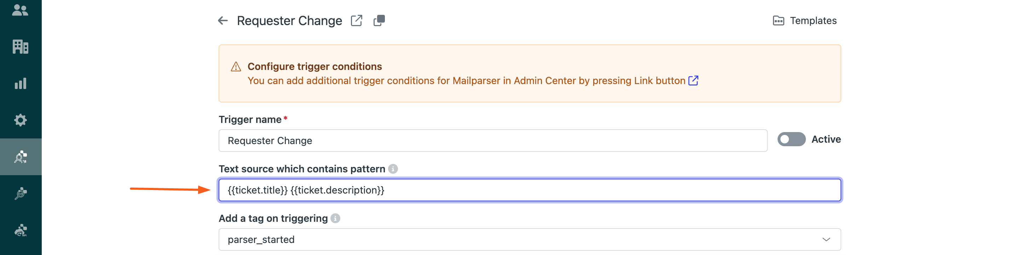Follow the Admin Center link icon

(693, 81)
